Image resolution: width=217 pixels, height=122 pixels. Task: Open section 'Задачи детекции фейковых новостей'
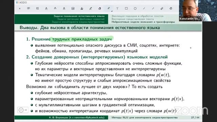(81, 19)
